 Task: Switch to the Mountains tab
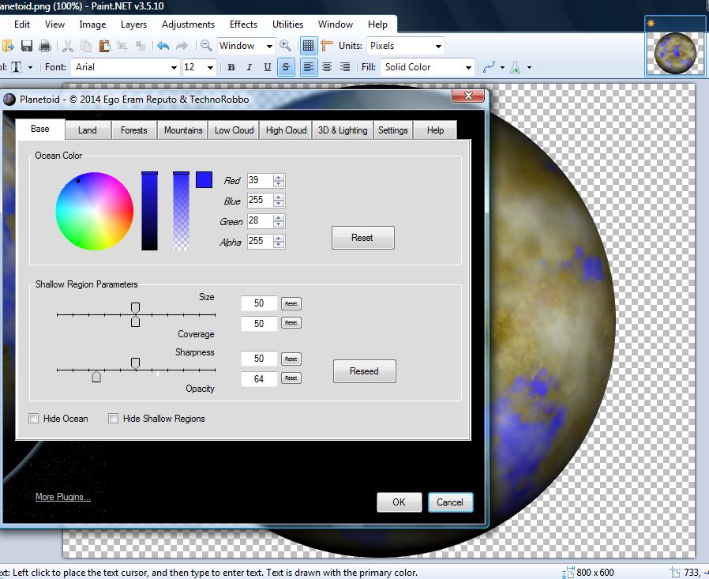182,130
